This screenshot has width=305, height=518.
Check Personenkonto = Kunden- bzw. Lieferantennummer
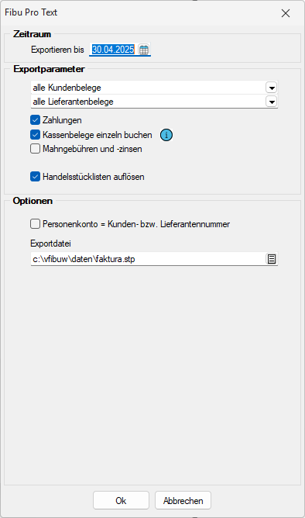[35, 223]
